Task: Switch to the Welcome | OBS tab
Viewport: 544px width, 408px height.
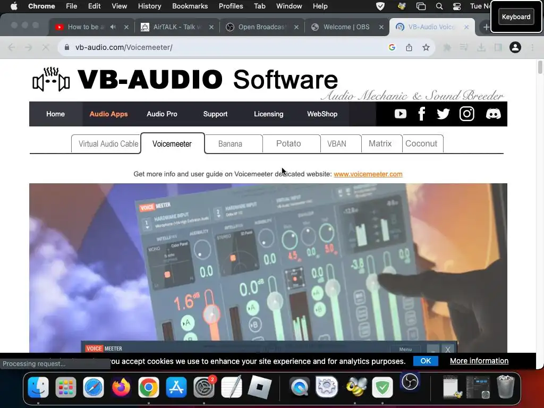Action: pos(347,27)
